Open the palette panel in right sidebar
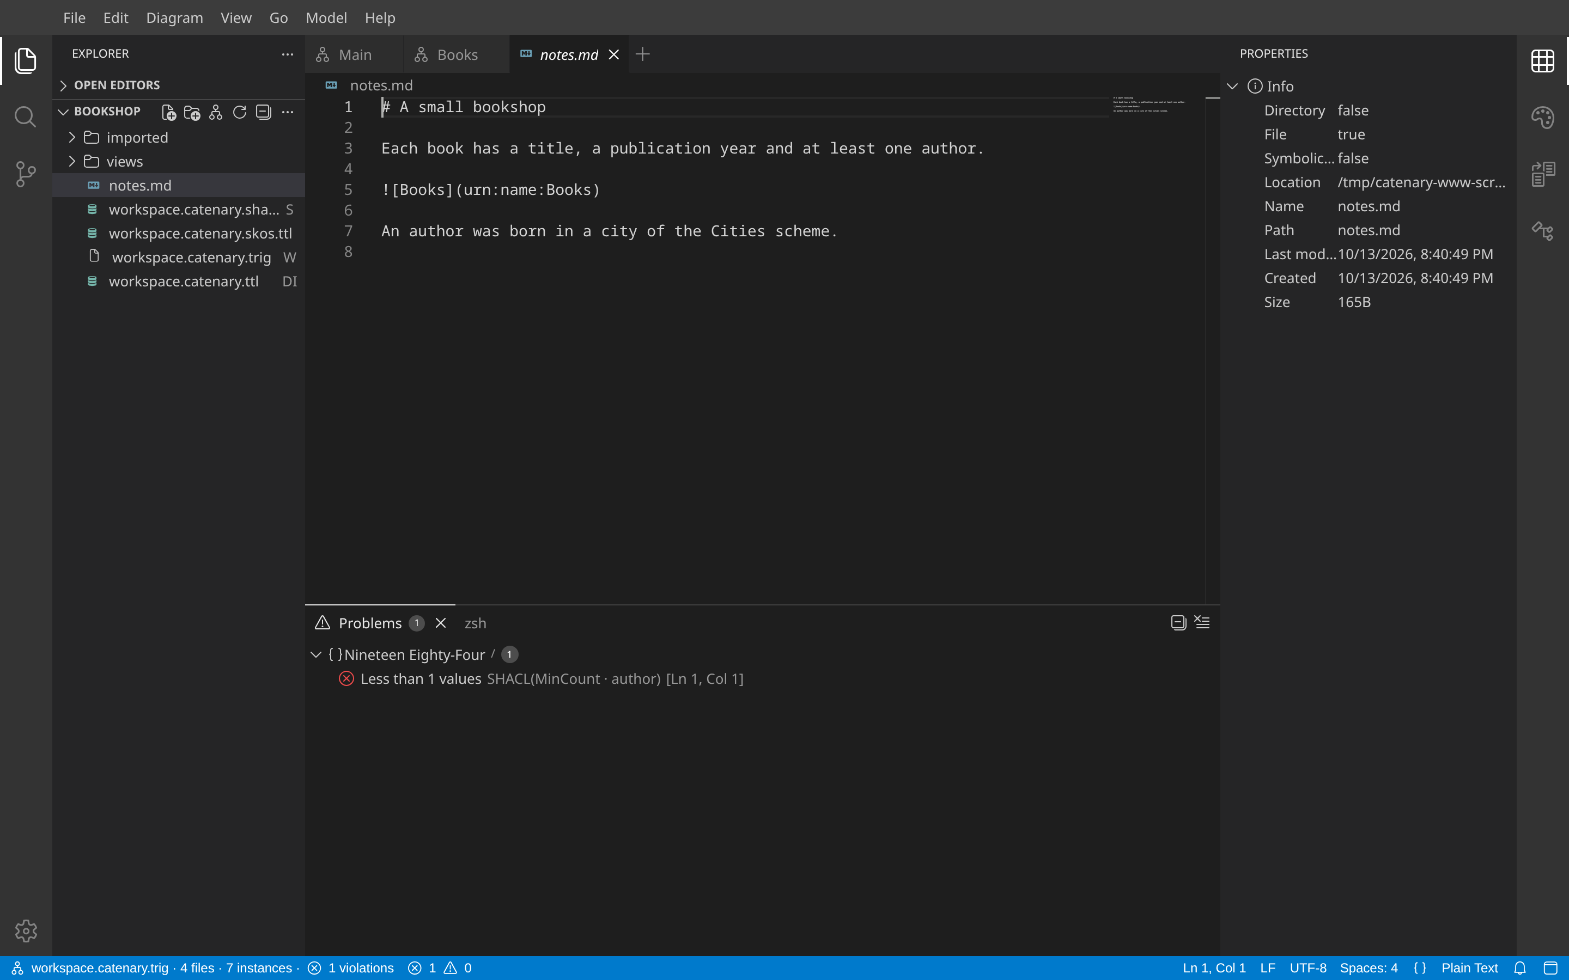The height and width of the screenshot is (980, 1569). pos(1542,117)
